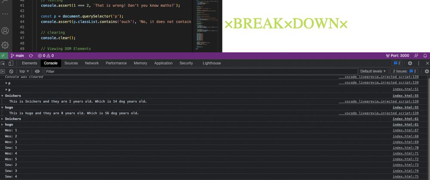This screenshot has width=430, height=180.
Task: Show the console sidebar panel
Action: 3,71
